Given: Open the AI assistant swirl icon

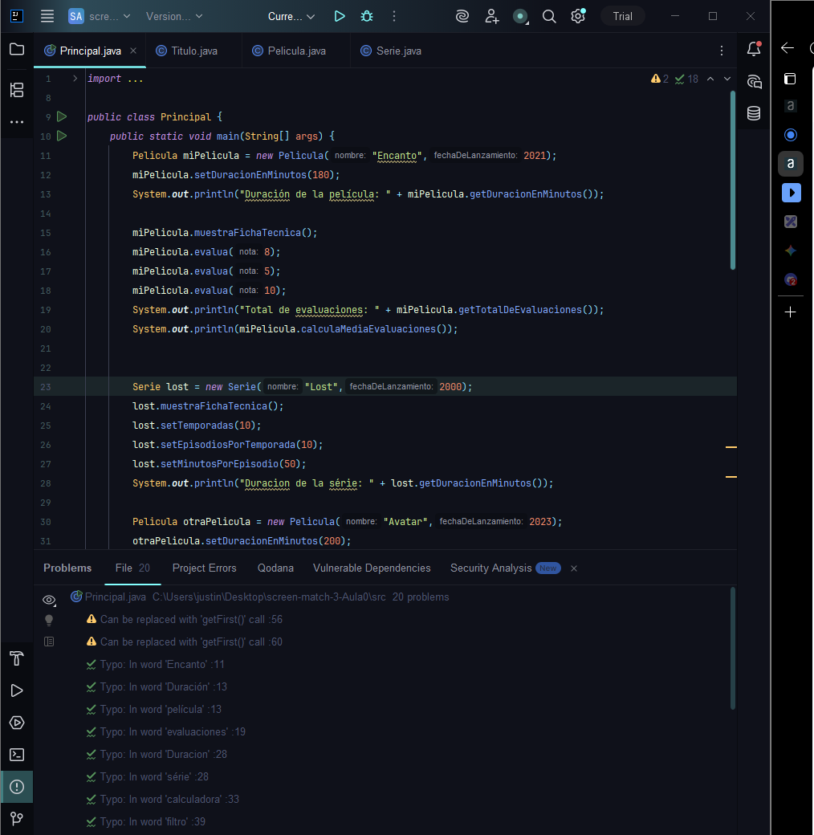Looking at the screenshot, I should [x=462, y=17].
